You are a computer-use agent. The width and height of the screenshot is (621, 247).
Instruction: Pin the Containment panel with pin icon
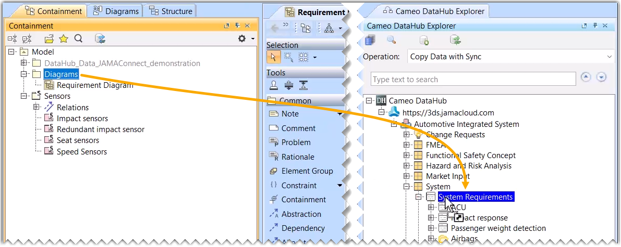(x=237, y=25)
